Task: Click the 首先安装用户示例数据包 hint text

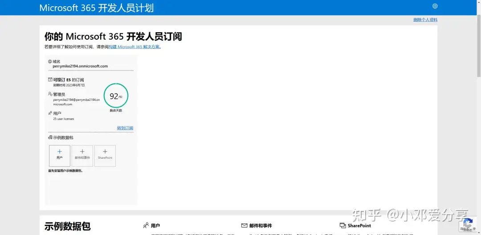Action: 65,171
